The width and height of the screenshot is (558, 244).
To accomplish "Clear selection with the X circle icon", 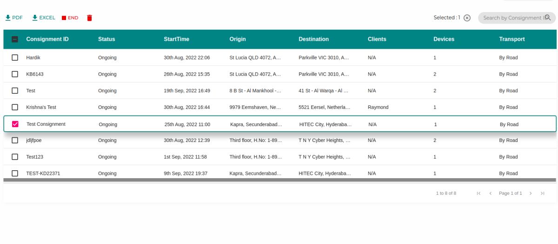I will pos(467,18).
